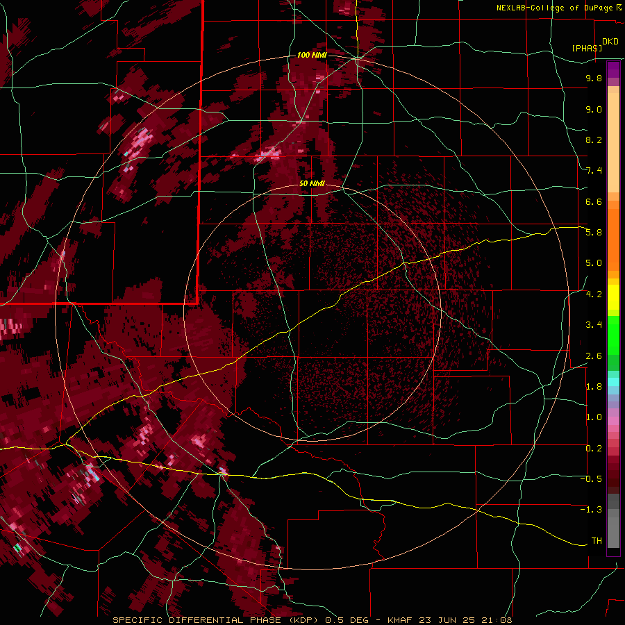Click the 1.0 legend value
The image size is (625, 625).
click(594, 417)
